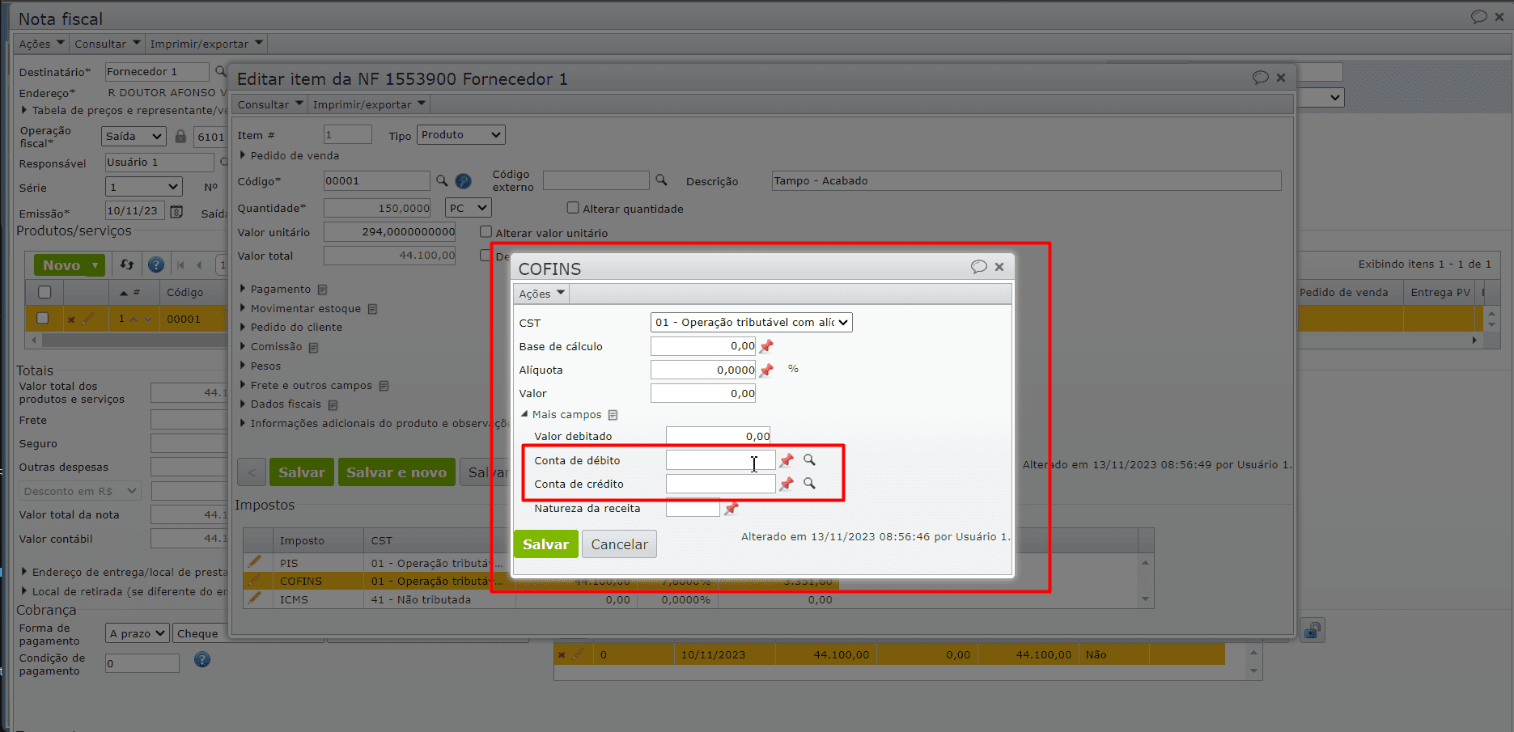Open the blue globe icon beside Código
Image resolution: width=1514 pixels, height=732 pixels.
coord(464,181)
